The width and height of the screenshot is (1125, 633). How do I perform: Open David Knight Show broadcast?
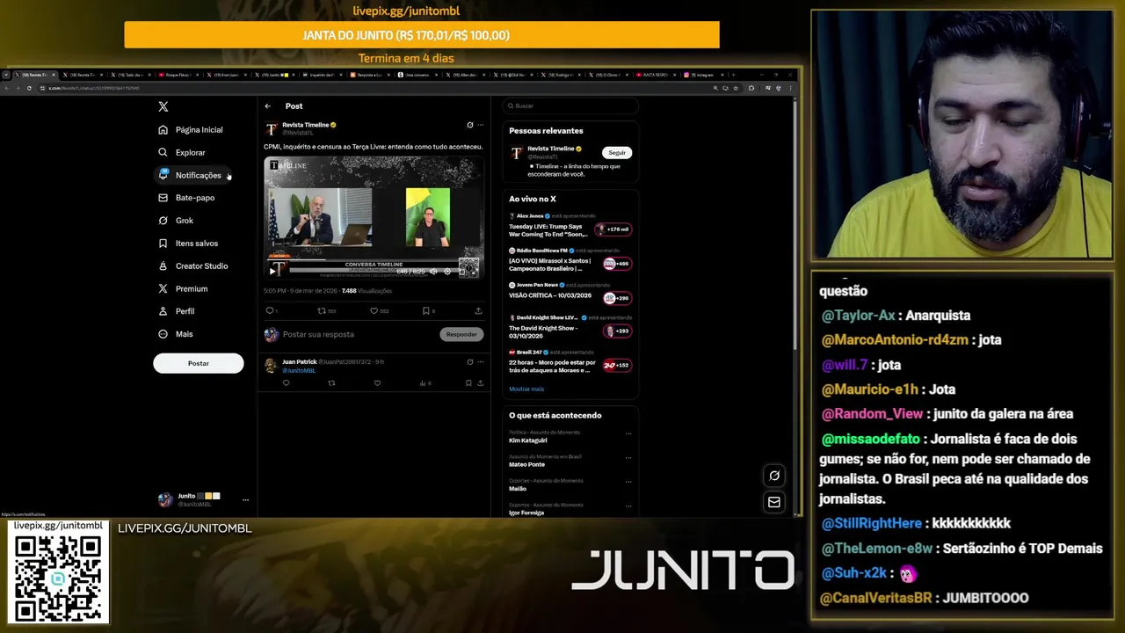(569, 327)
